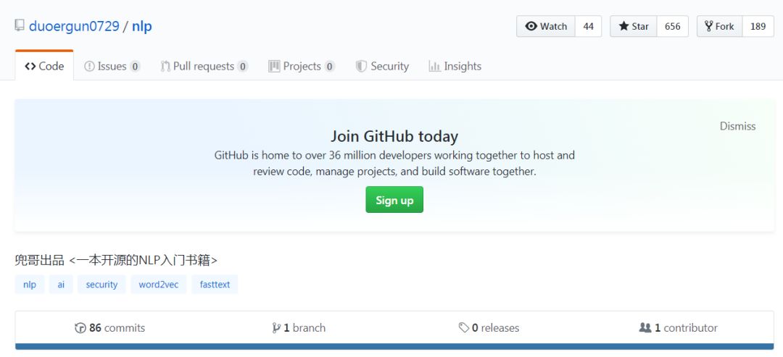Click the branch icon next to 1 branch

[x=276, y=328]
